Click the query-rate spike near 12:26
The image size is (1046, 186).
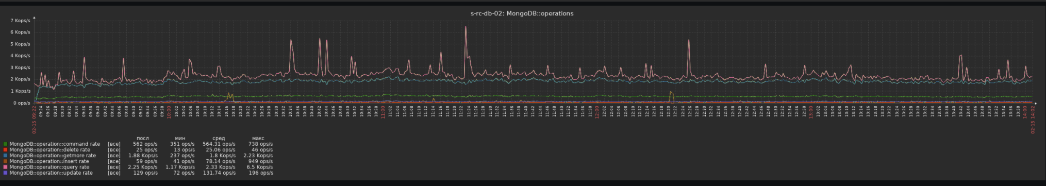[x=689, y=40]
